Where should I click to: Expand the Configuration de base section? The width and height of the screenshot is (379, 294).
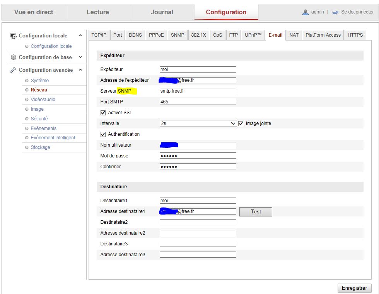coord(80,57)
